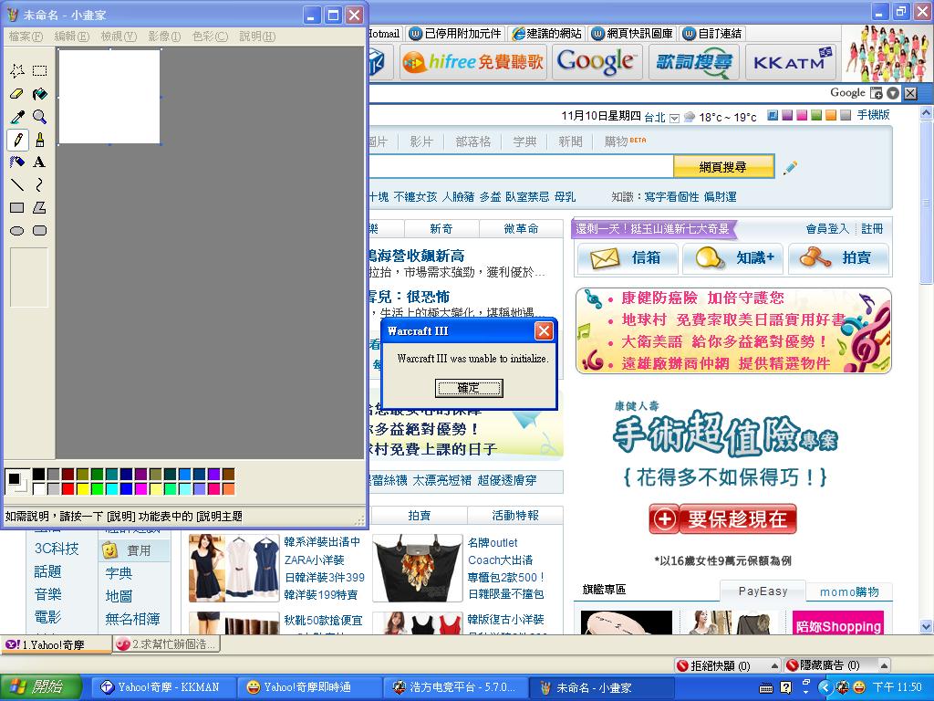The image size is (934, 701).
Task: Choose the Airbrush spray tool
Action: click(17, 162)
